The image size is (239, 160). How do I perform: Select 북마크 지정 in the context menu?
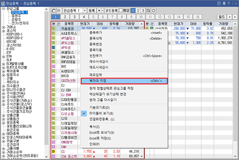pos(124,81)
